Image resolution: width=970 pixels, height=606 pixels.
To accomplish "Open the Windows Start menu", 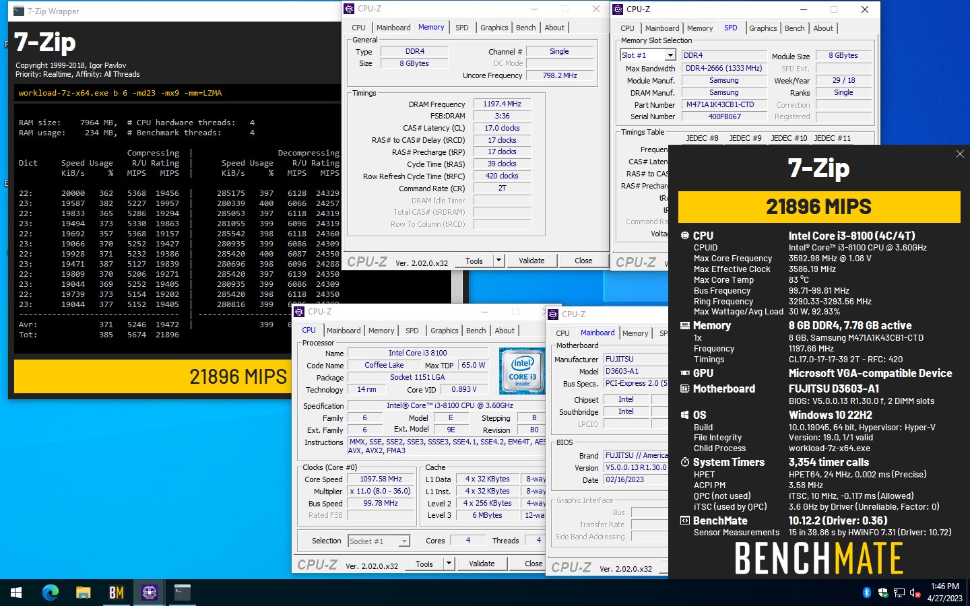I will (16, 593).
